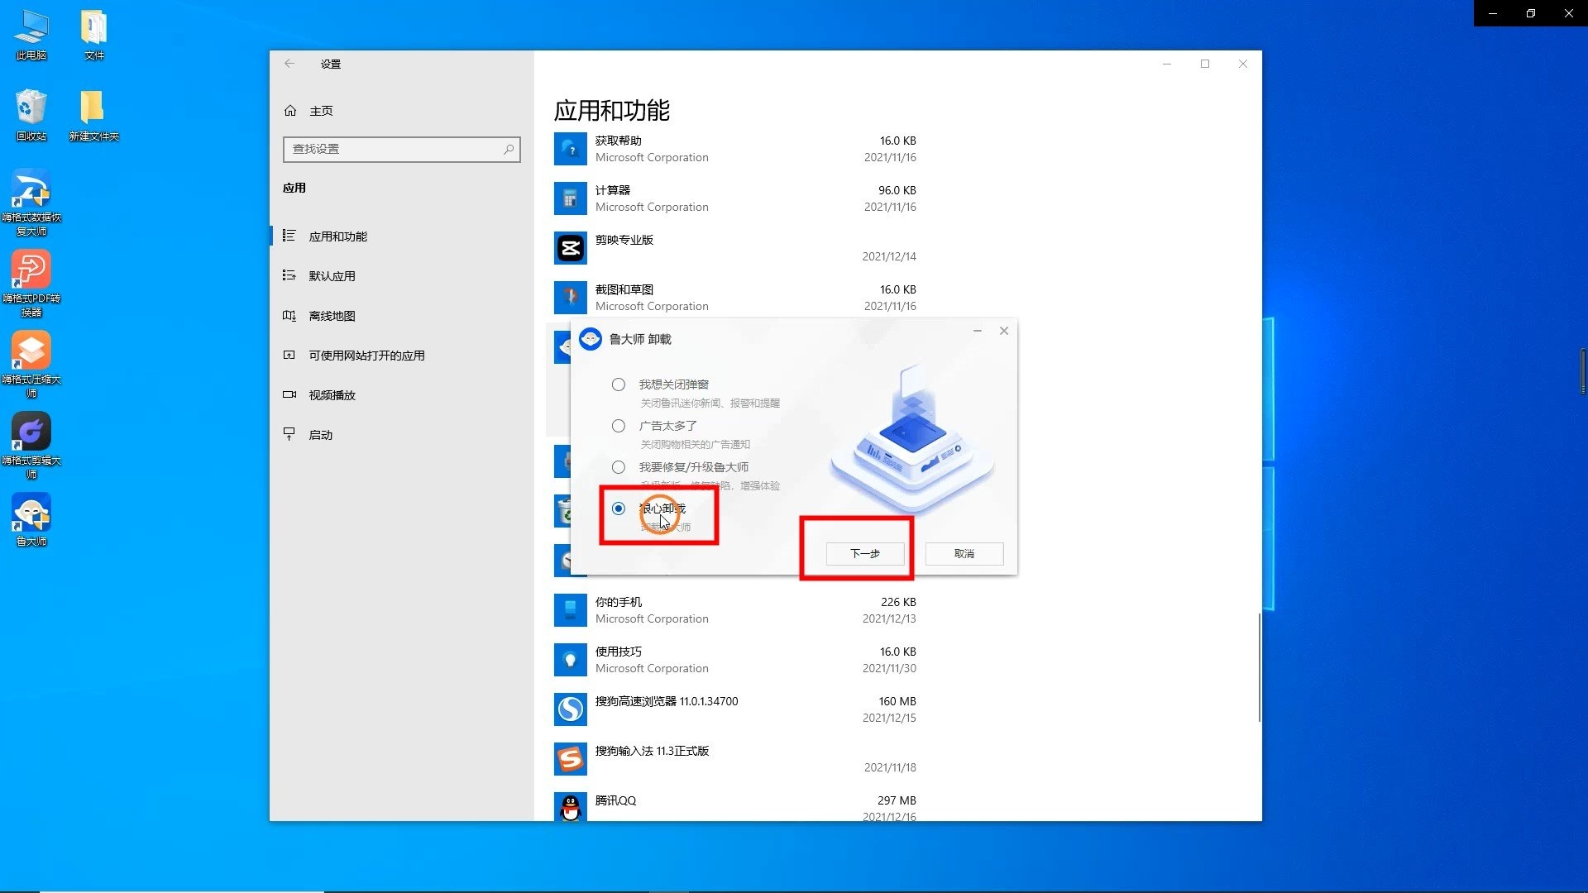Screen dimensions: 1588x893
Task: Select the 狠心卸载 radio option
Action: 618,509
